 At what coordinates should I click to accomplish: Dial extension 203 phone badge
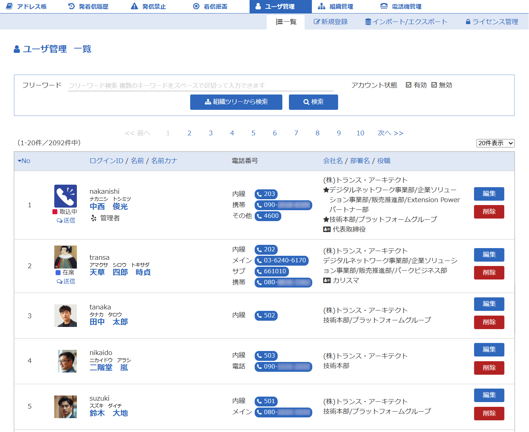pos(266,194)
